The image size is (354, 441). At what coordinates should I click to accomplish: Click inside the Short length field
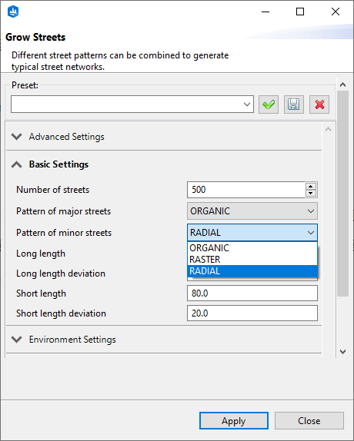pyautogui.click(x=252, y=293)
